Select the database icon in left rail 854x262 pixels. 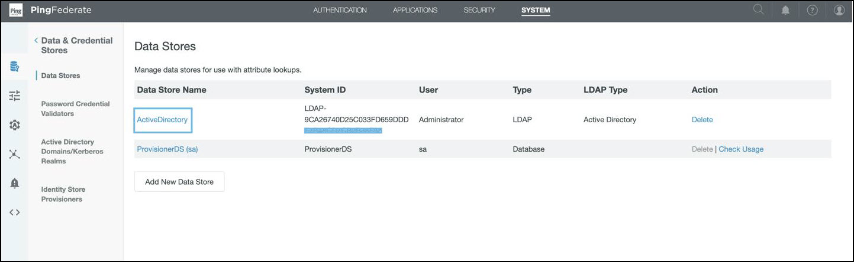(x=15, y=66)
